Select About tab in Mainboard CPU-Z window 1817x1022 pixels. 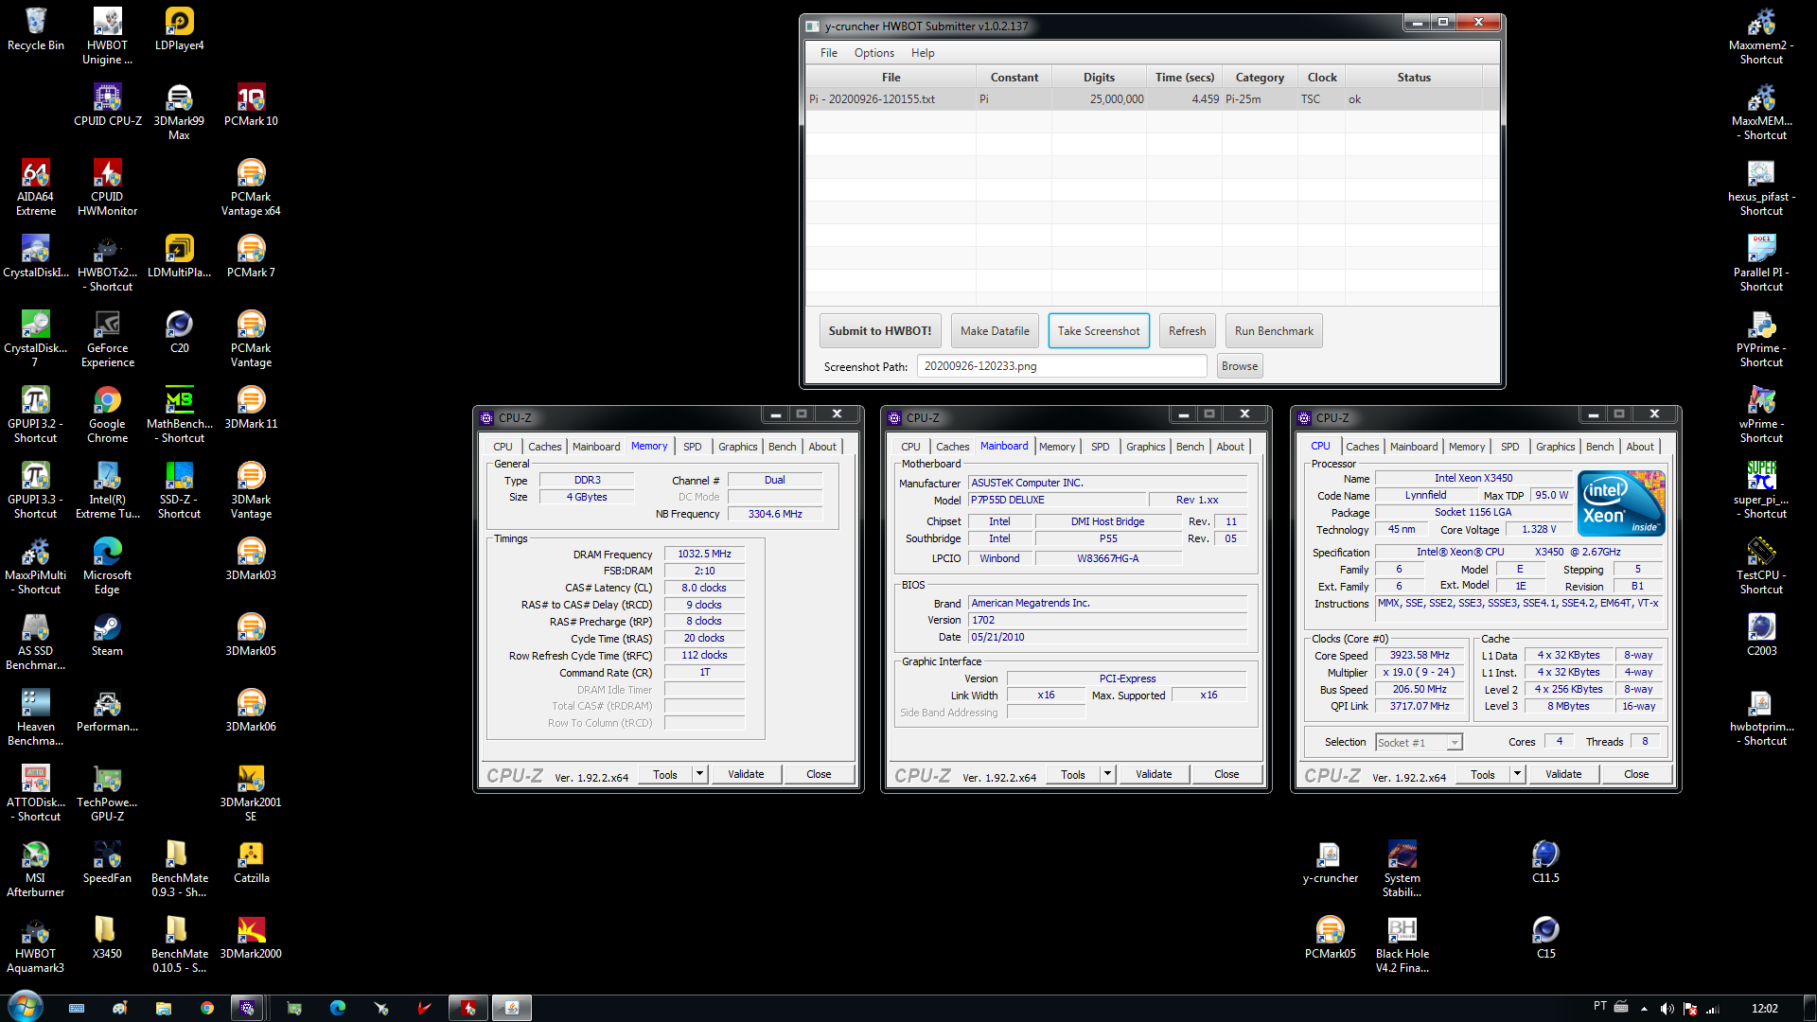(x=1230, y=447)
